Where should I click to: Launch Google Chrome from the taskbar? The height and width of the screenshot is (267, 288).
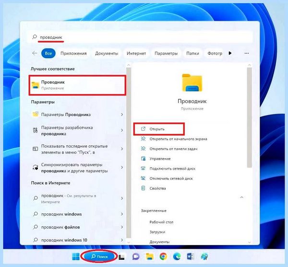tap(163, 256)
